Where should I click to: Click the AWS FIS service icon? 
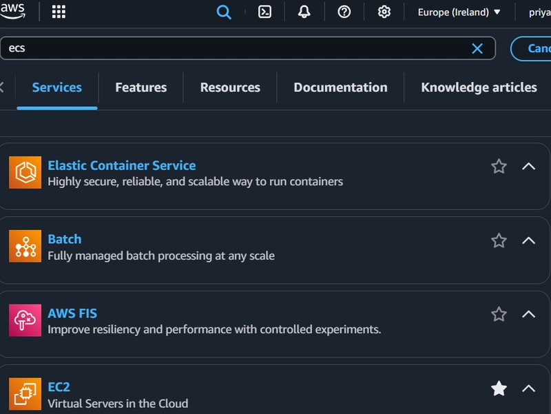click(x=25, y=320)
